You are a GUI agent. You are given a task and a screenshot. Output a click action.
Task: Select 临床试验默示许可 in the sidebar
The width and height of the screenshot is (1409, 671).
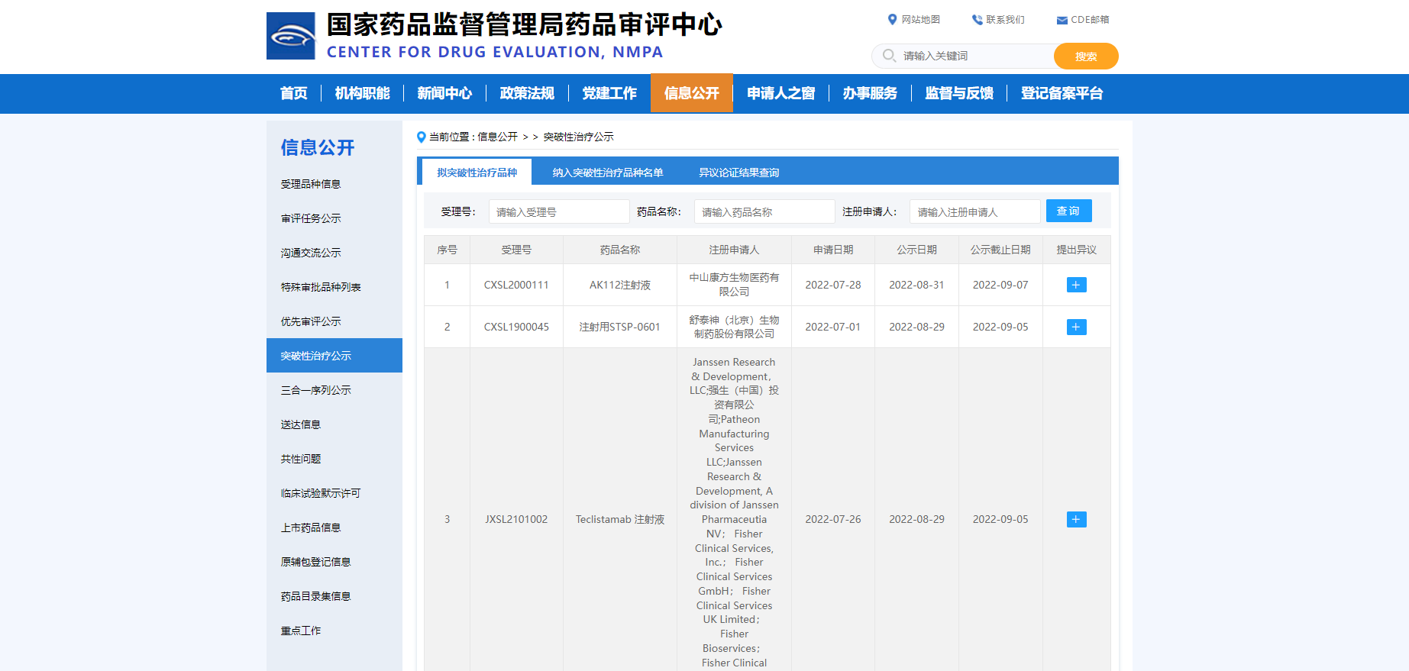click(334, 493)
